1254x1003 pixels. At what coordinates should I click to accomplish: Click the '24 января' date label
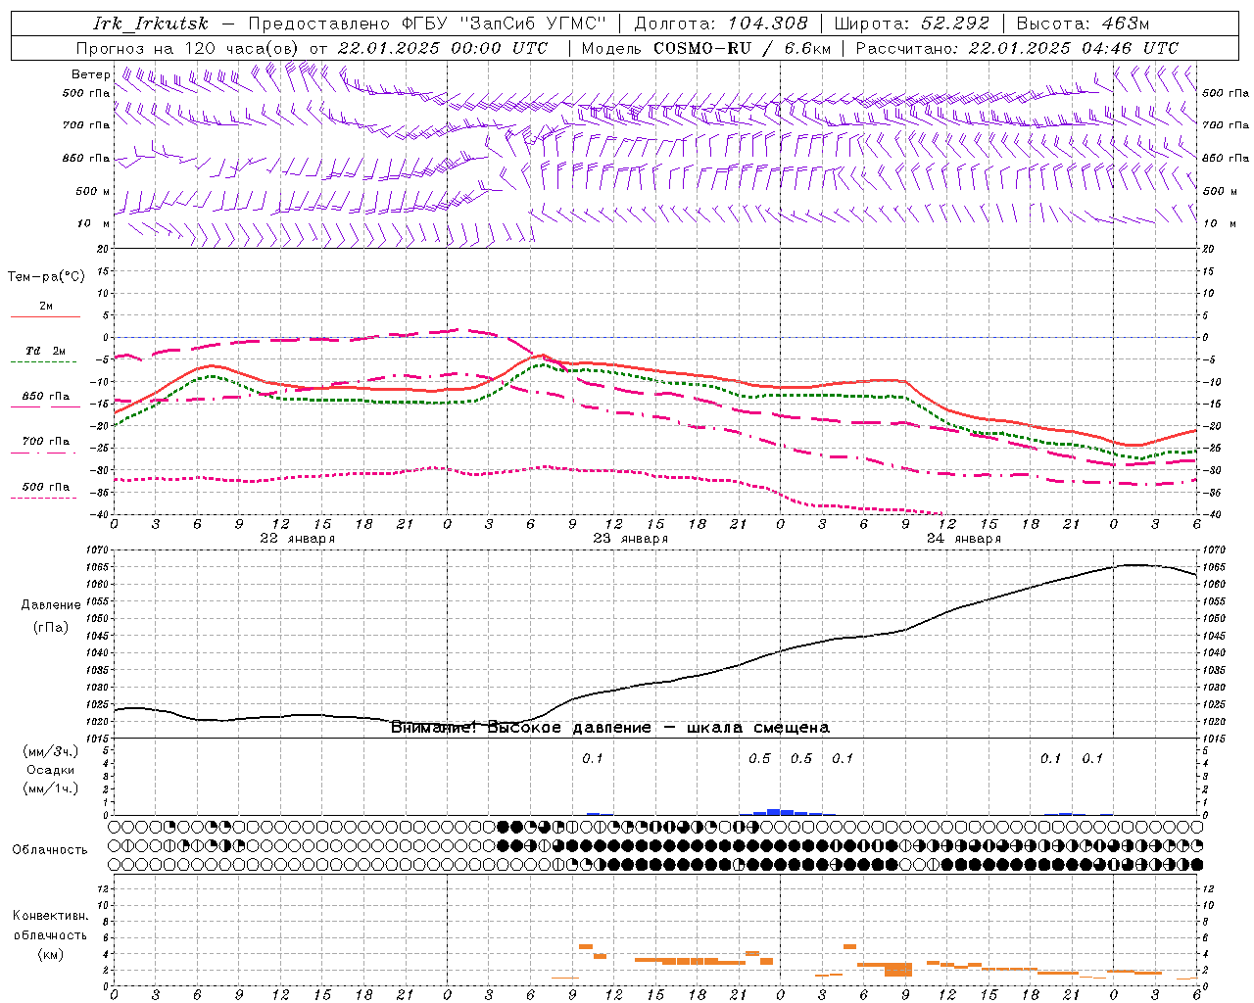tap(964, 539)
